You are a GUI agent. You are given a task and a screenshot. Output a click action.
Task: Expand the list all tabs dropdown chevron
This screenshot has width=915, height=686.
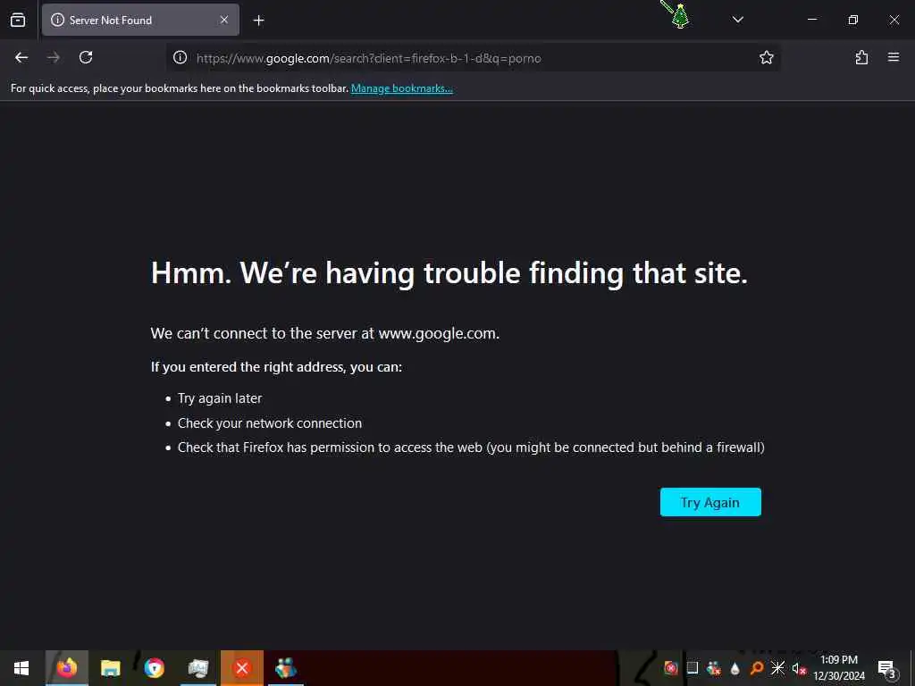point(737,20)
